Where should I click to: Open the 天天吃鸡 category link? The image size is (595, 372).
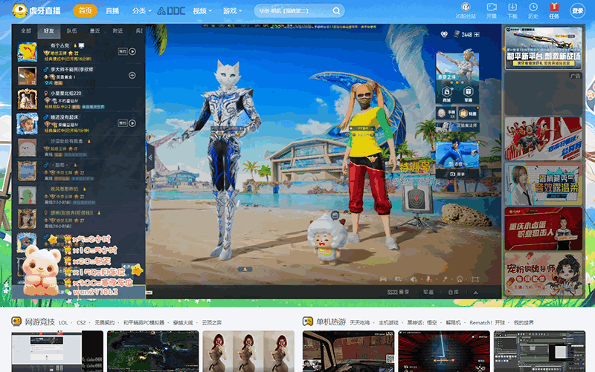360,323
